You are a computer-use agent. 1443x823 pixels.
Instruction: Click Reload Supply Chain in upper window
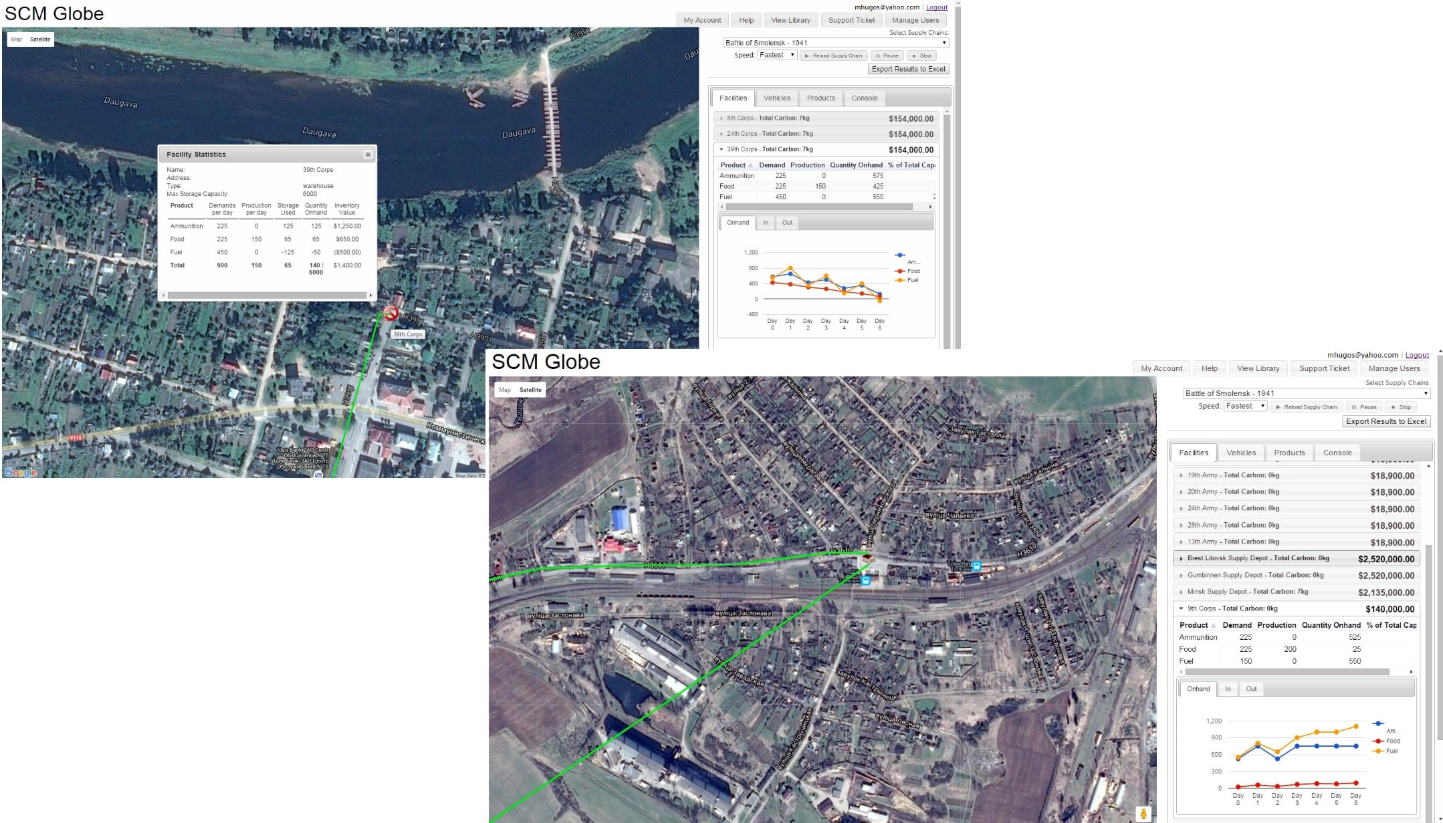[834, 56]
